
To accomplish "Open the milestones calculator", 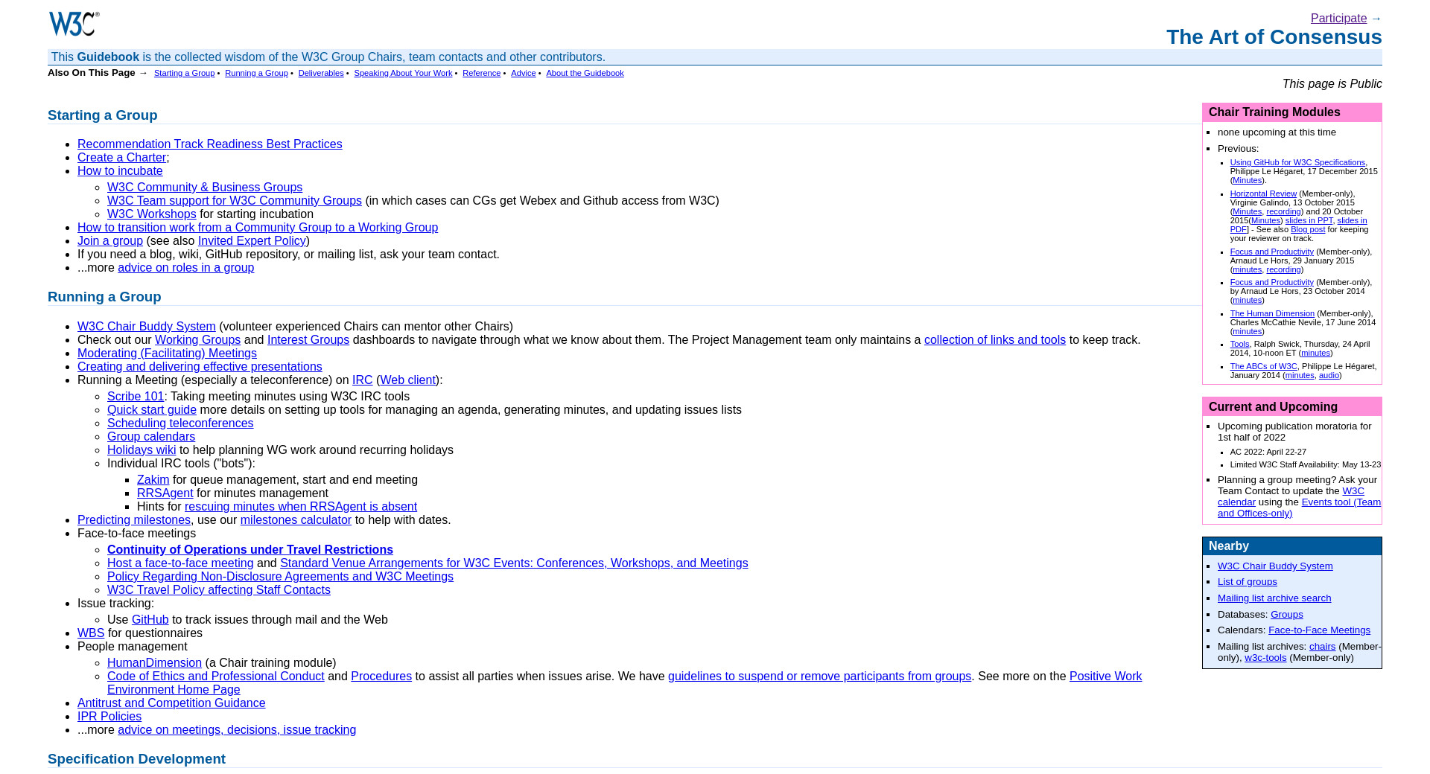I will point(295,520).
